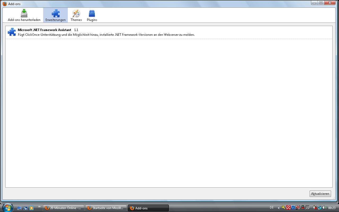Open the Avira red umbrella tray icon
339x212 pixels.
click(288, 208)
